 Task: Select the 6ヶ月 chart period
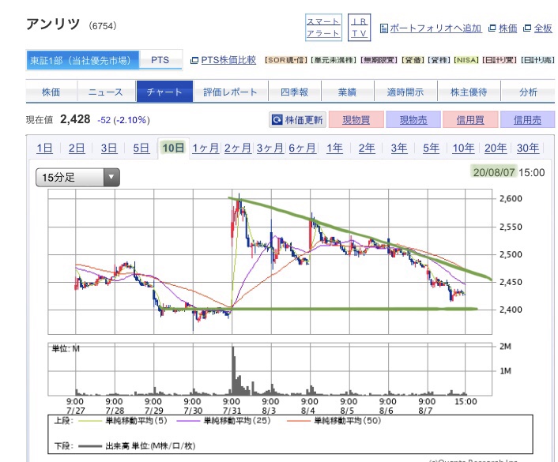tap(302, 148)
